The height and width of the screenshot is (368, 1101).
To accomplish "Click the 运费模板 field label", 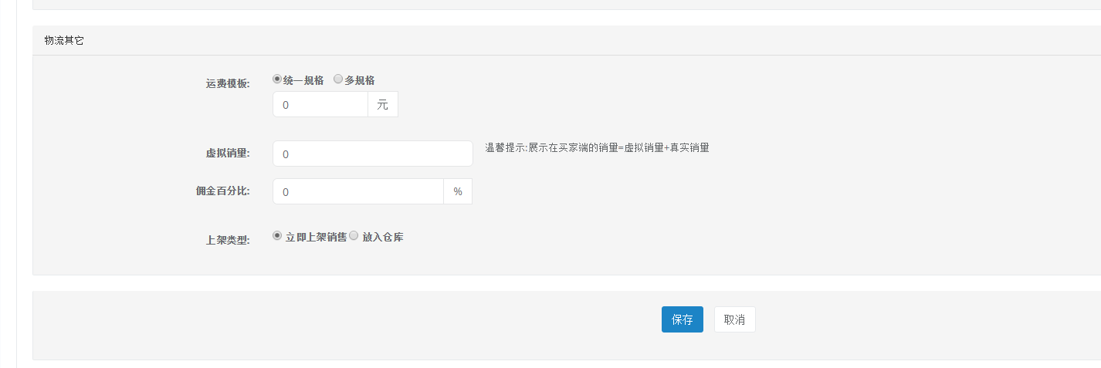I will [228, 84].
